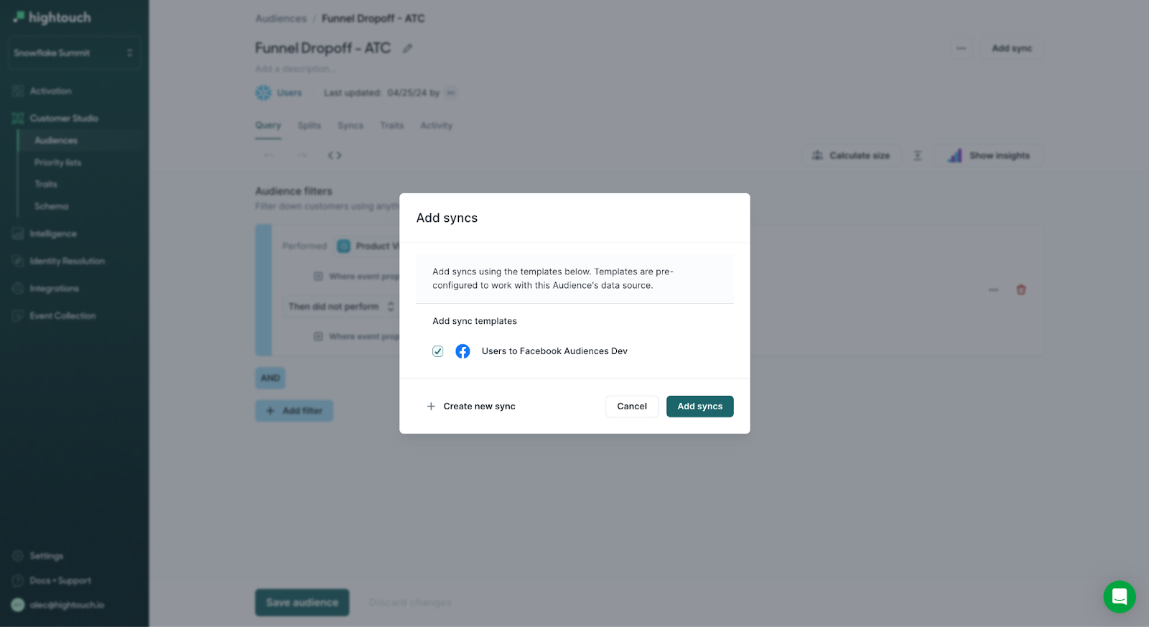Open Priority lists in the sidebar
Viewport: 1149px width, 627px height.
coord(57,163)
